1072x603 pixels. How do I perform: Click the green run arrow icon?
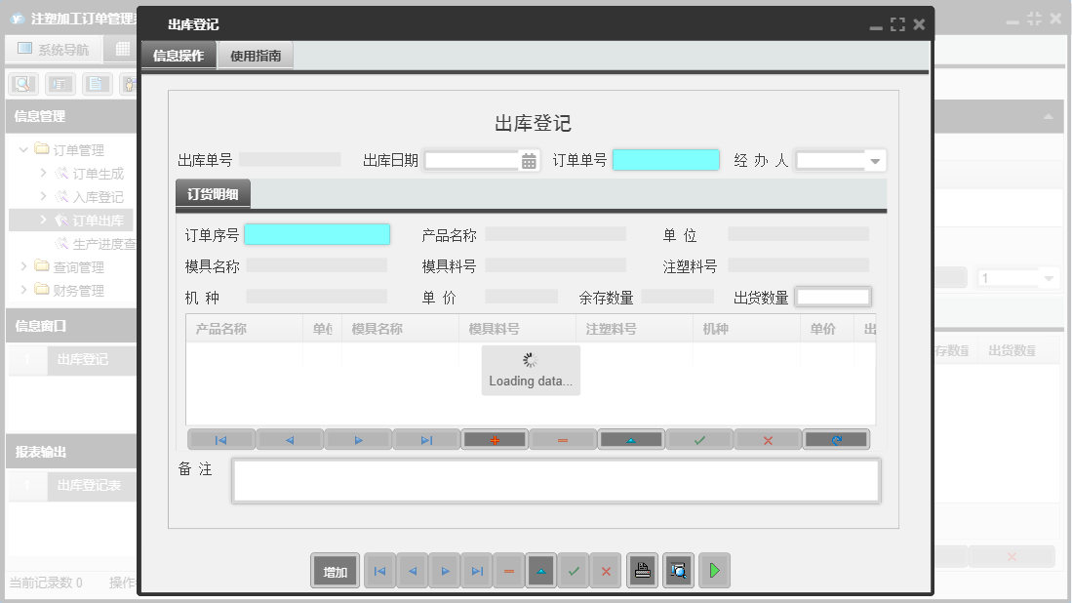click(714, 571)
